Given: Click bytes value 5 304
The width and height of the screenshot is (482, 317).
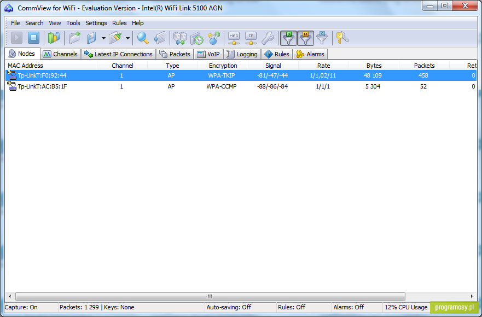Looking at the screenshot, I should pos(373,86).
